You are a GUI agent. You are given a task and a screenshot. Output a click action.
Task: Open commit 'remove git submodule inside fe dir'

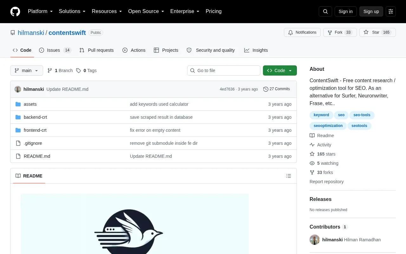click(164, 143)
